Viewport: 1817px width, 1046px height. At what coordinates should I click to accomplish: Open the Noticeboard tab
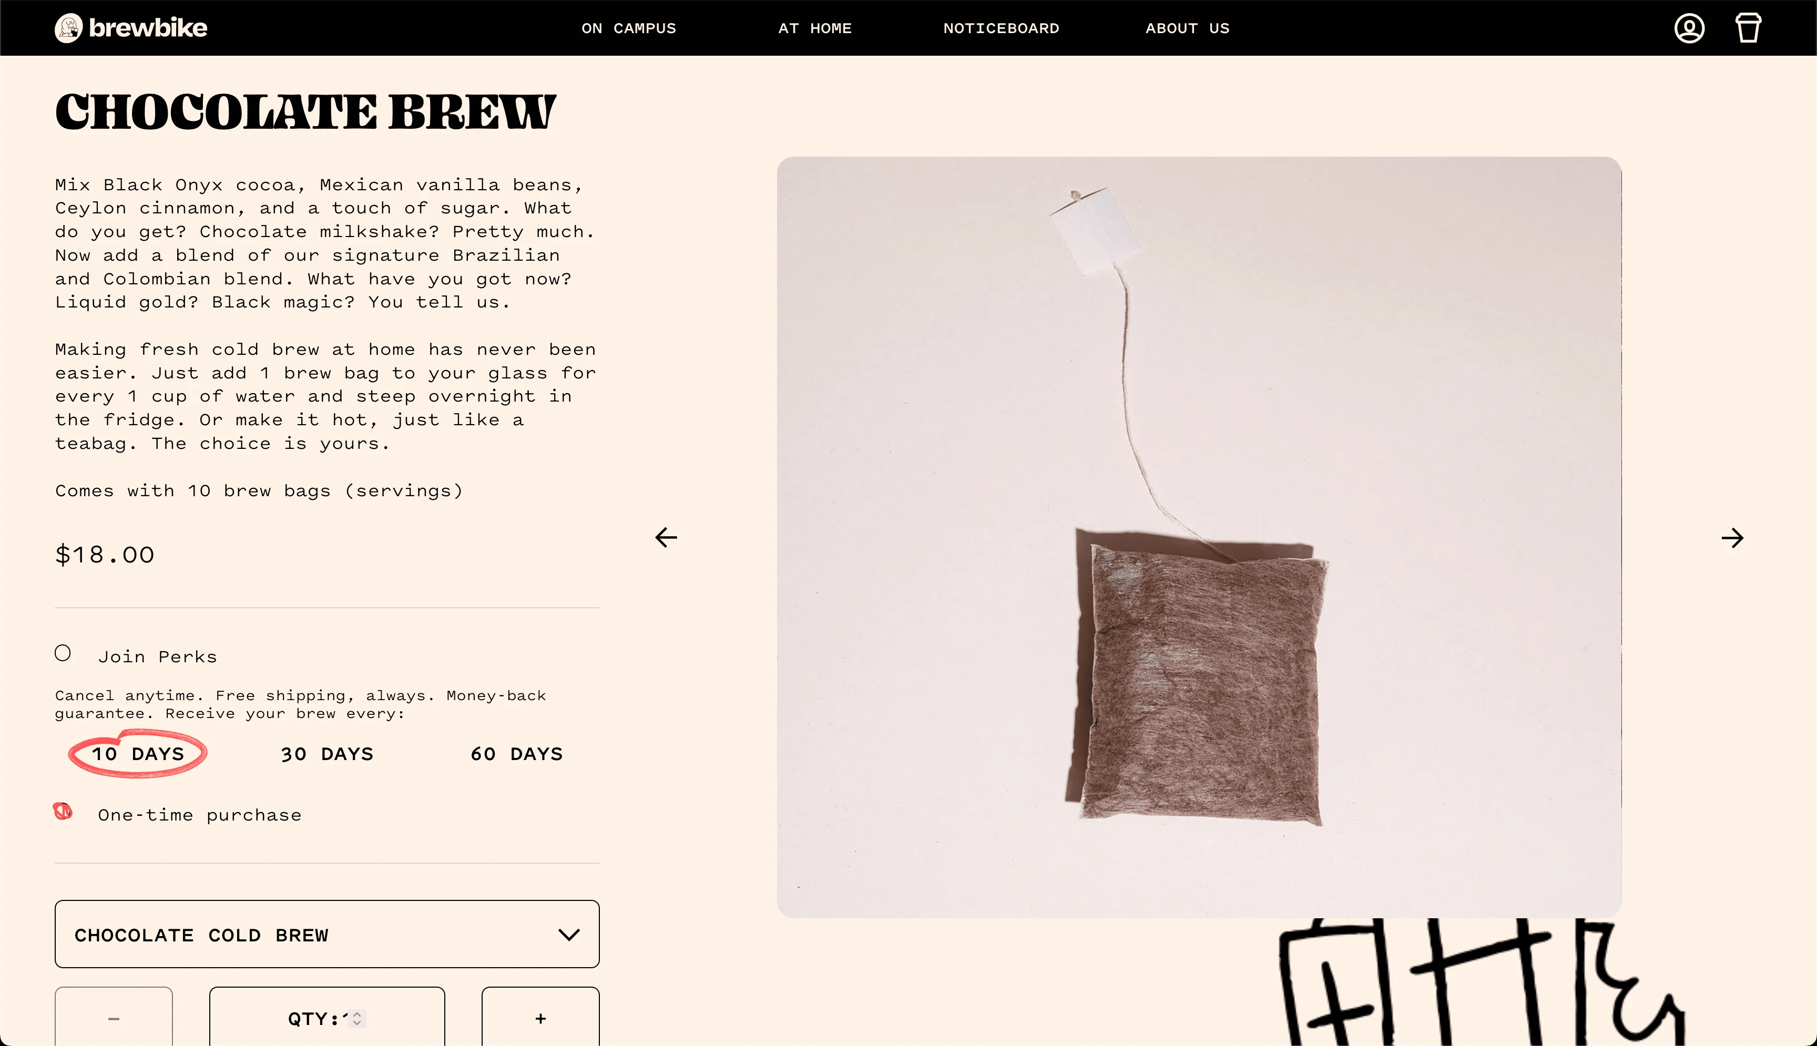(x=1001, y=27)
